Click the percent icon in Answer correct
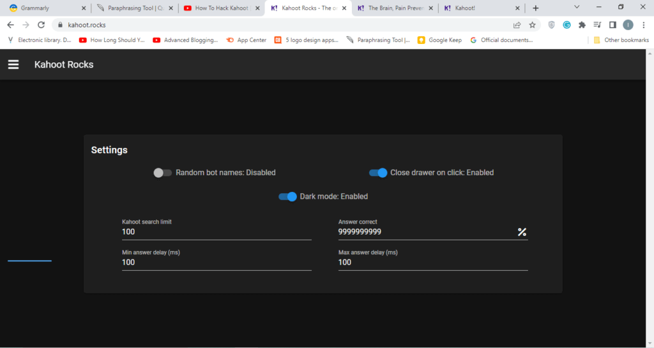The image size is (654, 348). 522,232
